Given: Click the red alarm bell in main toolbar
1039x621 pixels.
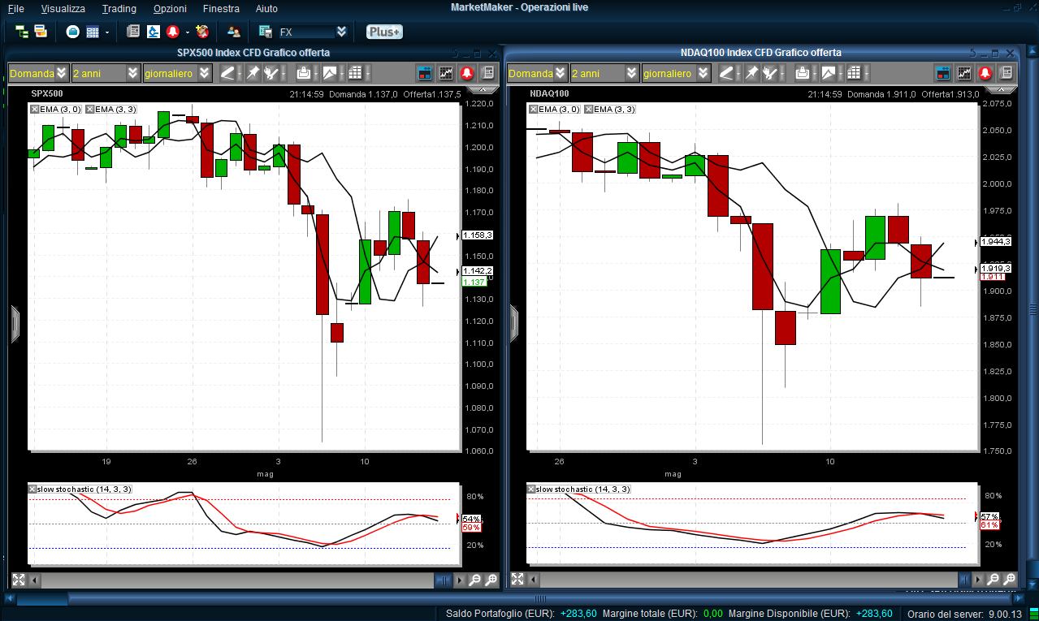Looking at the screenshot, I should [173, 32].
